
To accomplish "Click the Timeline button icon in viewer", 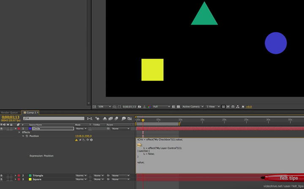I will (x=233, y=107).
